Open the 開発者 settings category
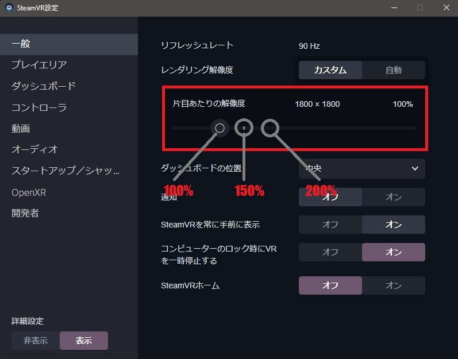 click(x=69, y=213)
